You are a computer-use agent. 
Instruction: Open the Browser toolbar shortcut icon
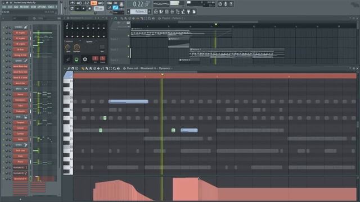coord(178,11)
